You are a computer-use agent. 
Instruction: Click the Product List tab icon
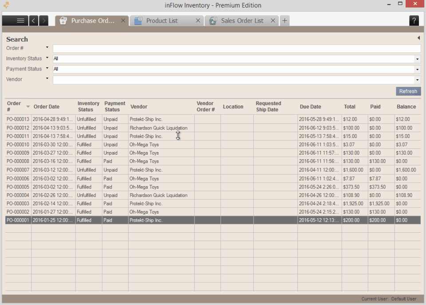pos(138,21)
